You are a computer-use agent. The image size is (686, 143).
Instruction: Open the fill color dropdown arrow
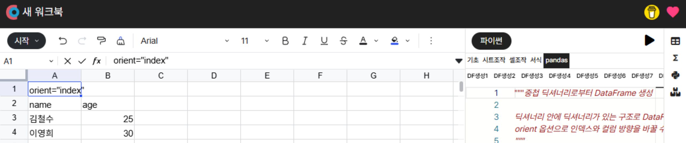pyautogui.click(x=408, y=41)
